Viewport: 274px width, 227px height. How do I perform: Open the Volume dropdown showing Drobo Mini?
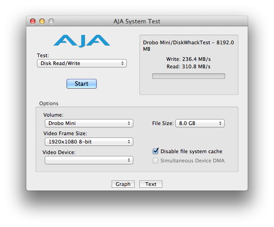(x=89, y=123)
